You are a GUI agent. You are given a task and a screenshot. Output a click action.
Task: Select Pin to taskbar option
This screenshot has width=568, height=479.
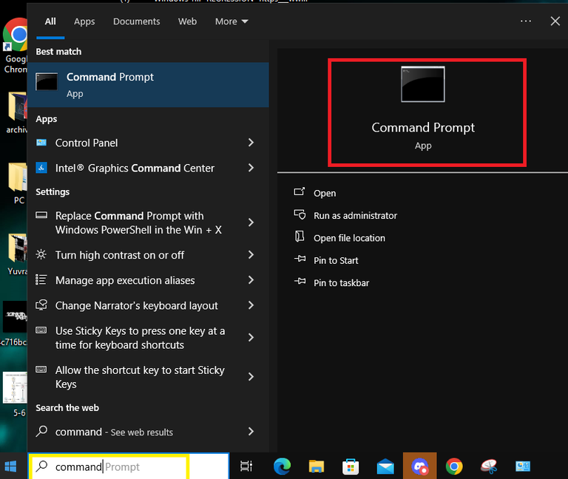pyautogui.click(x=341, y=283)
